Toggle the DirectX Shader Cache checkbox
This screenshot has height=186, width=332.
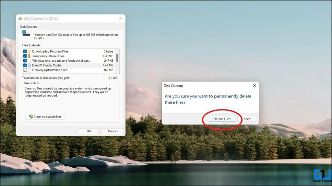(x=25, y=65)
